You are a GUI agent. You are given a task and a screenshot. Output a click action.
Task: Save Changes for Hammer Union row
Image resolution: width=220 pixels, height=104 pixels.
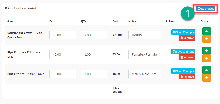point(183,52)
